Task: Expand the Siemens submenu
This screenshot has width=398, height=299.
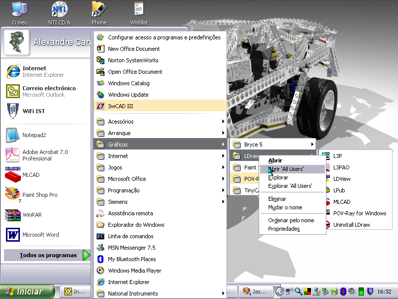Action: coord(160,202)
